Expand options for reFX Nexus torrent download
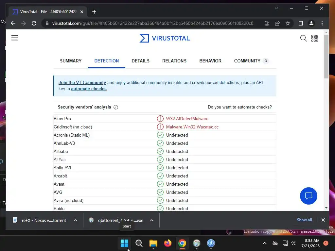 (x=76, y=220)
